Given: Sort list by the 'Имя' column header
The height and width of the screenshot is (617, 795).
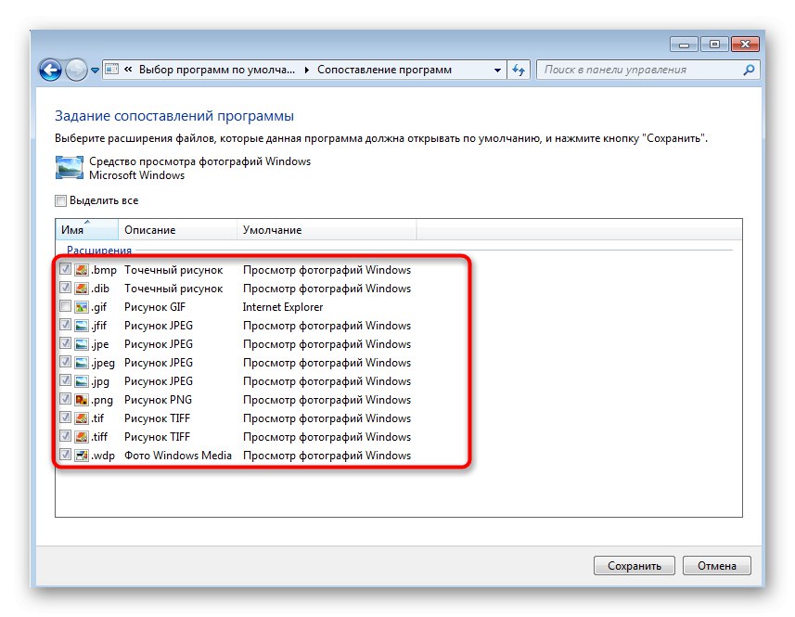Looking at the screenshot, I should [x=86, y=229].
